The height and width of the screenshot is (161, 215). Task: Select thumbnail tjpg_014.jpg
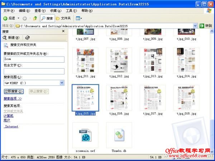186,60
